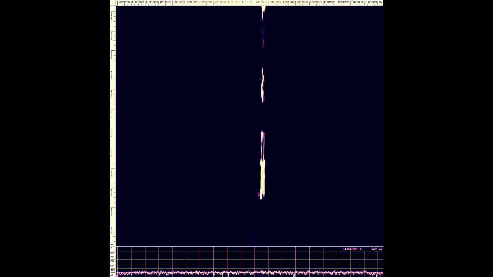Click the middle signal burst in waterfall
Viewport: 493px width, 277px height.
(x=262, y=85)
